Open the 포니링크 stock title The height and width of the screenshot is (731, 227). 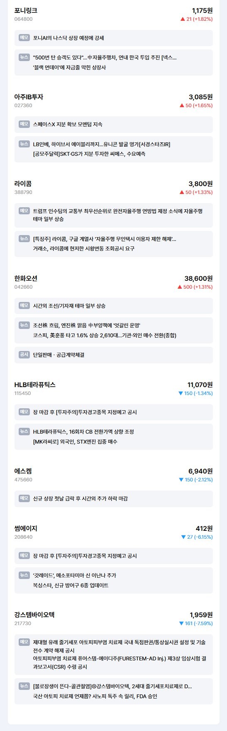click(26, 10)
